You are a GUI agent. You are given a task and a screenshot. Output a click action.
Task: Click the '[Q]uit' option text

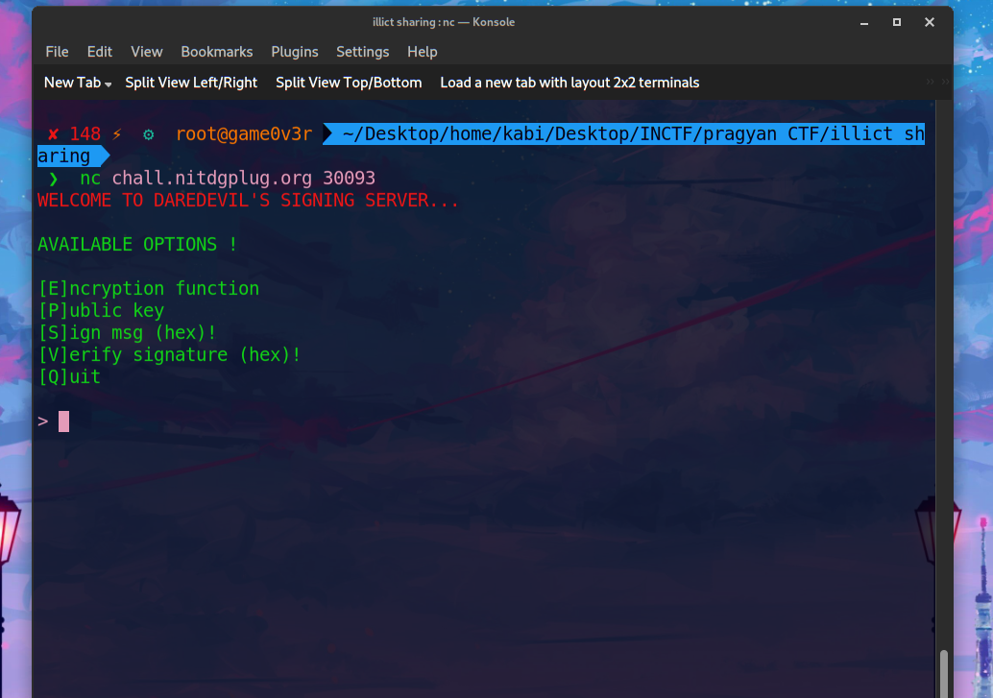pos(70,377)
